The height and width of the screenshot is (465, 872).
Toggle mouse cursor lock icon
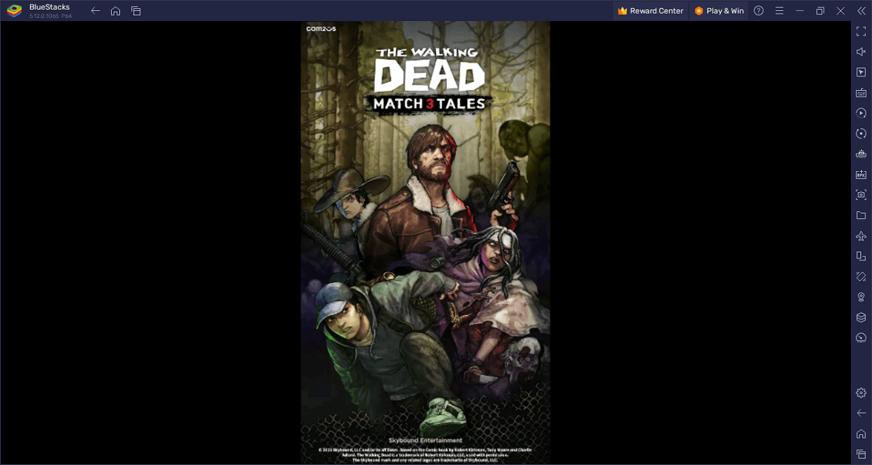click(x=861, y=72)
